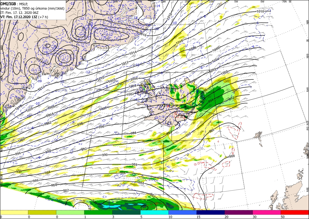The image size is (309, 219).
Task: Click the '10W' longitude label at top
Action: point(211,2)
